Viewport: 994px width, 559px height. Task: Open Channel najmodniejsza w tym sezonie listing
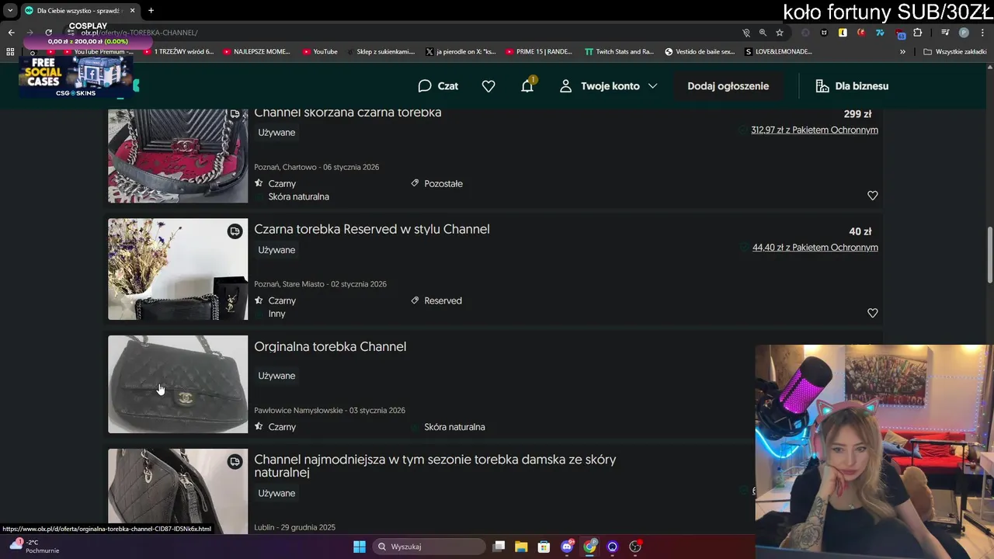[x=435, y=465]
